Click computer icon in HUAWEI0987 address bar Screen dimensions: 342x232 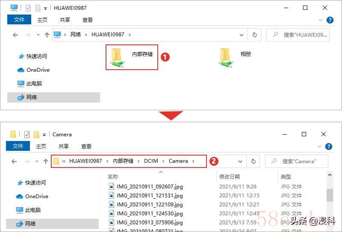pos(57,35)
